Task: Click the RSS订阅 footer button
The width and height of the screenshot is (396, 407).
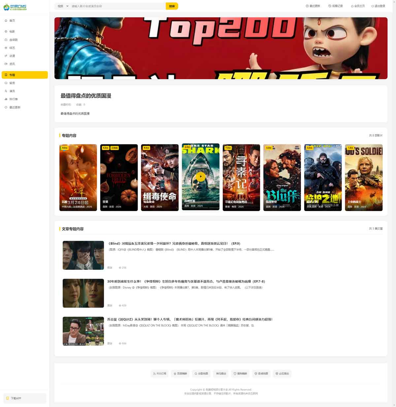Action: (160, 374)
